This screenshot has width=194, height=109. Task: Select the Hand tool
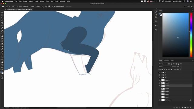(2, 62)
